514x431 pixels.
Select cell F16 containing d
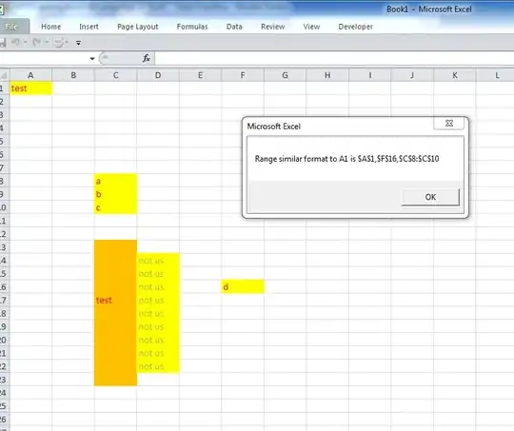[x=243, y=286]
